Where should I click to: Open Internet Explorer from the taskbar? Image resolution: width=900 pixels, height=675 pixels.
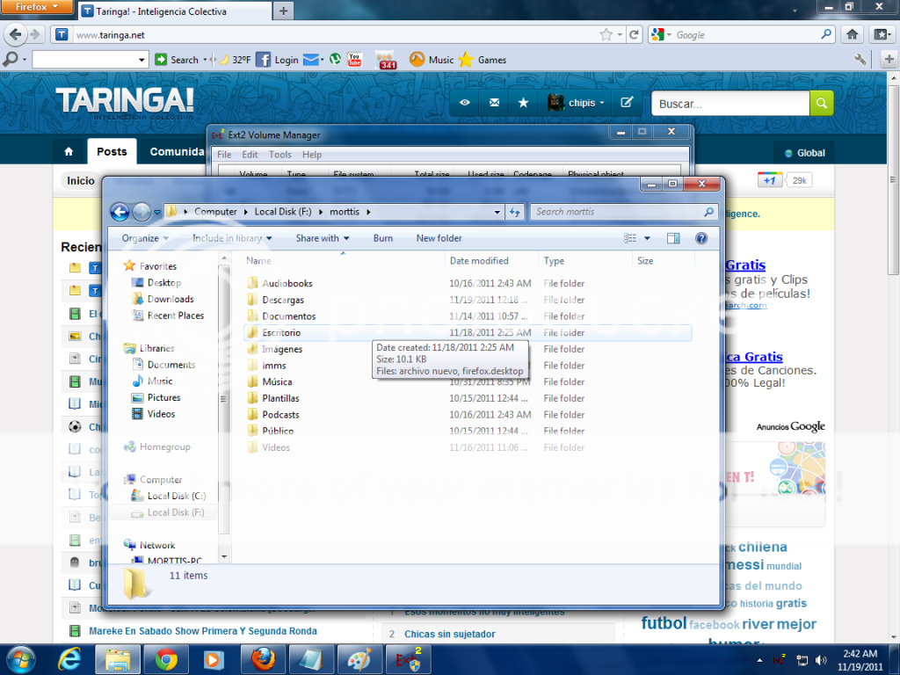pos(70,658)
